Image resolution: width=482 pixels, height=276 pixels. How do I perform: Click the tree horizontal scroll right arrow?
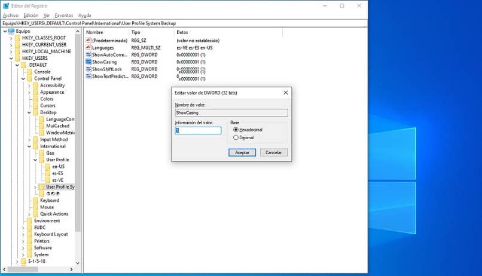[x=71, y=269]
